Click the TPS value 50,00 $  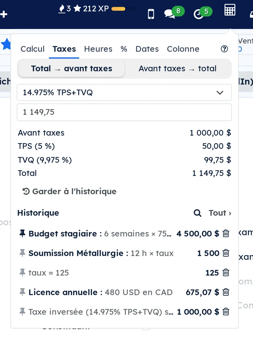pos(216,146)
